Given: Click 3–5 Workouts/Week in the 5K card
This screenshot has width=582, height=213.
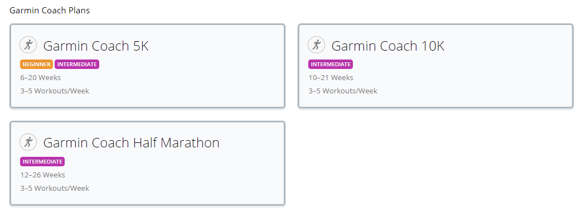Looking at the screenshot, I should pyautogui.click(x=55, y=91).
